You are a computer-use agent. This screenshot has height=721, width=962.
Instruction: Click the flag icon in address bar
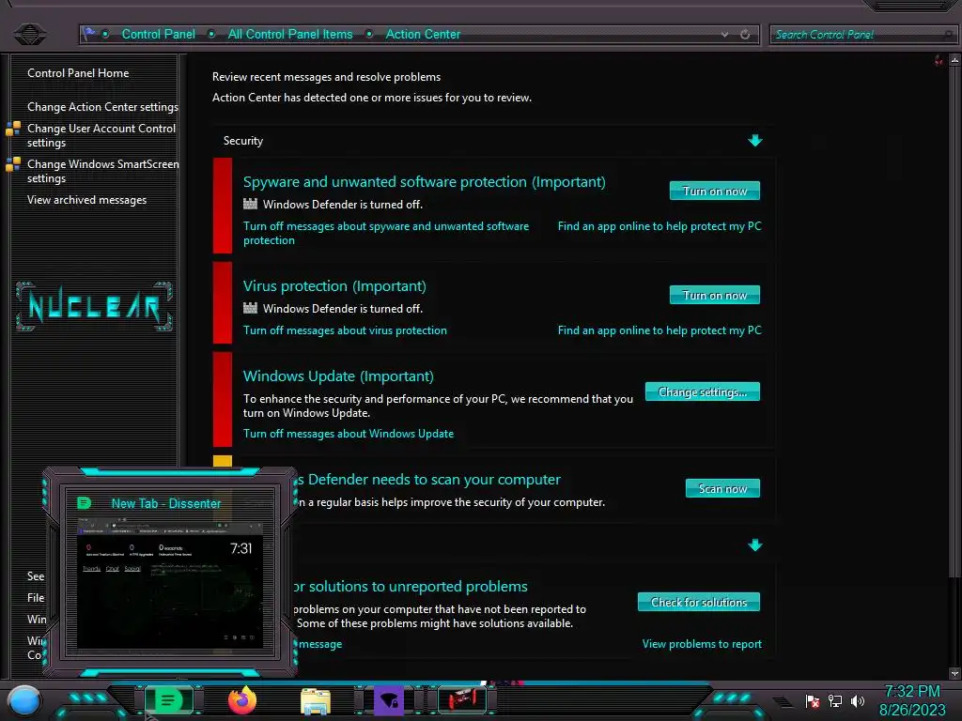89,33
